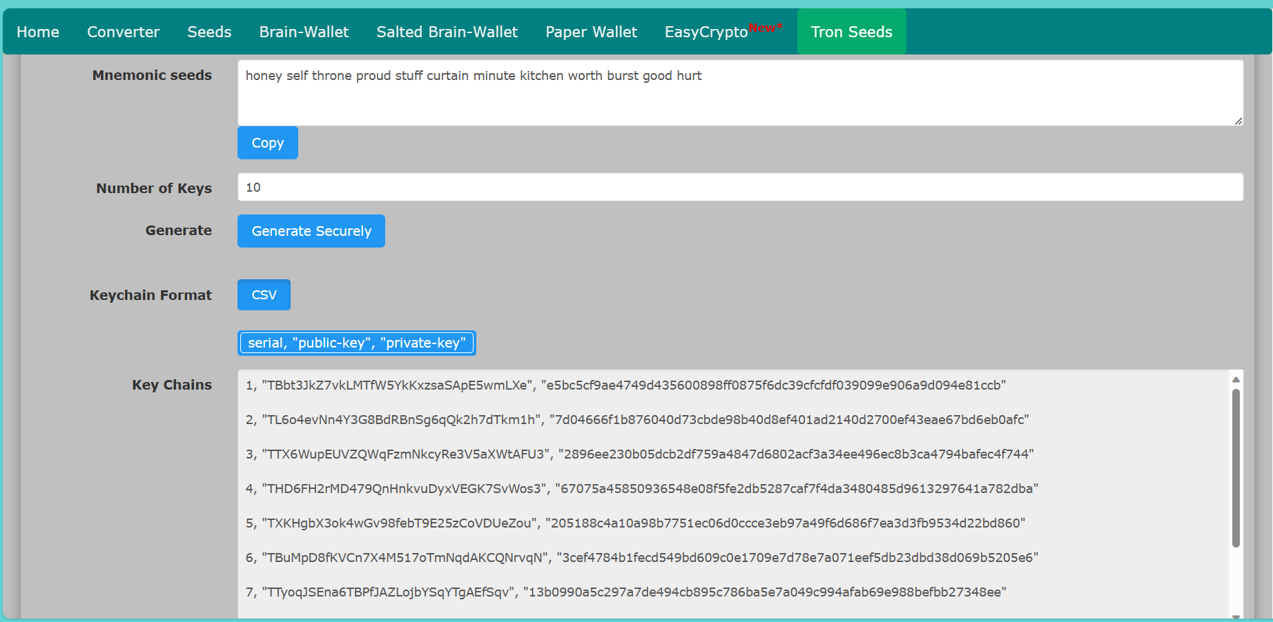The height and width of the screenshot is (622, 1273).
Task: Select key chain row 4 starting THD6FH2rMD
Action: (x=642, y=488)
